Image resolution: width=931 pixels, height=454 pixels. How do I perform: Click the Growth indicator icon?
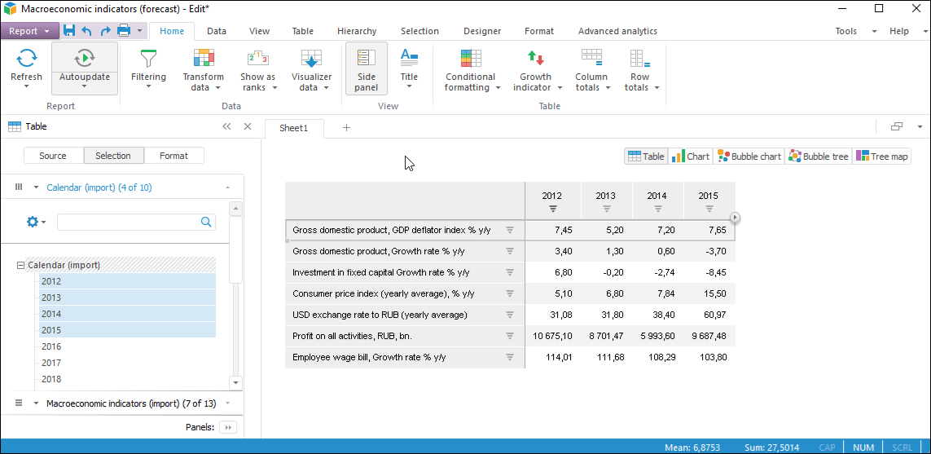point(535,59)
